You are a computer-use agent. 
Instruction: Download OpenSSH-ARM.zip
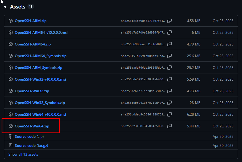31,21
